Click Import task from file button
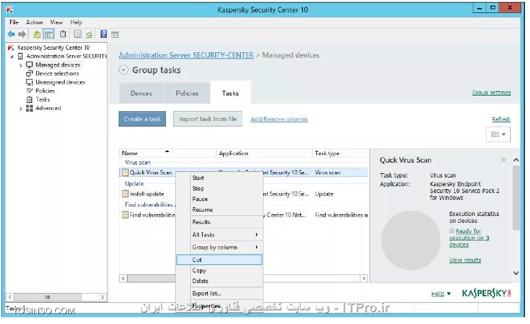Screen dimensions: 530x324 coord(208,119)
